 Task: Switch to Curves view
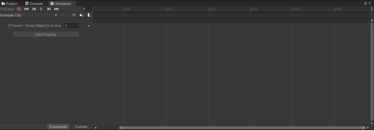(x=81, y=127)
